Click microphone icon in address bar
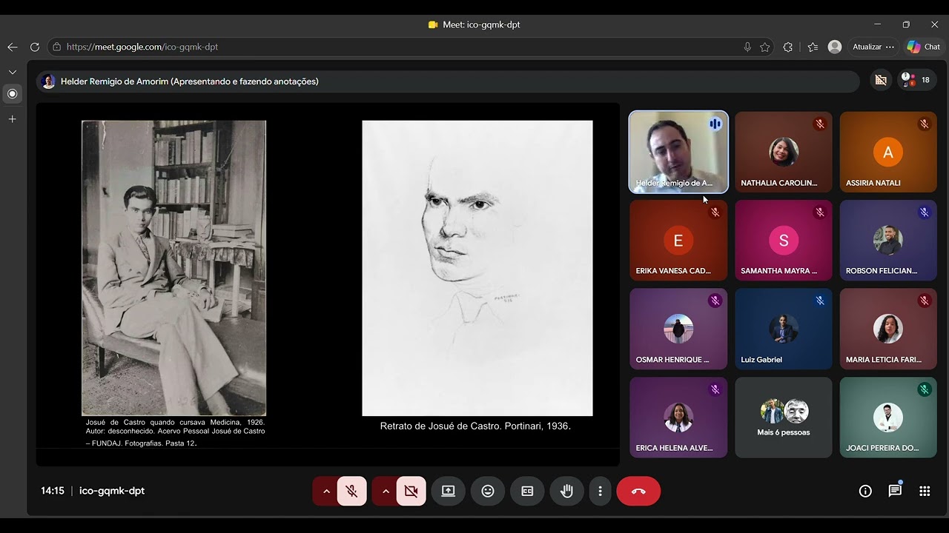 coord(747,47)
